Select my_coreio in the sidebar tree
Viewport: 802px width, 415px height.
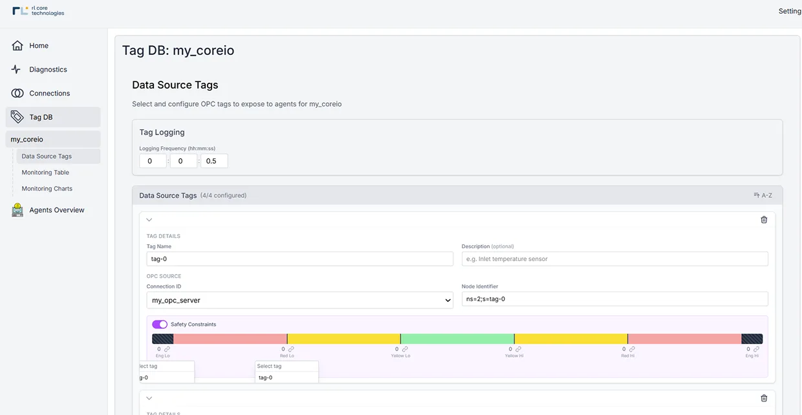(x=53, y=139)
